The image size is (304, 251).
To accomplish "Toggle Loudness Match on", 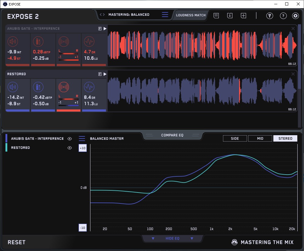I will tap(191, 15).
